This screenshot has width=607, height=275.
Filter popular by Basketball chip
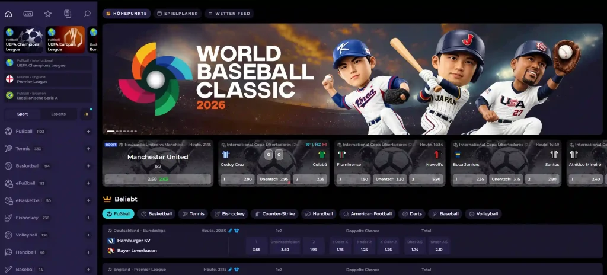coord(156,214)
